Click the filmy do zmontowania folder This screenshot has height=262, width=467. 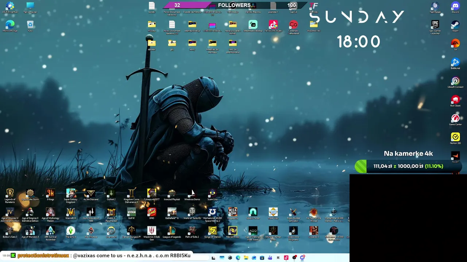(x=233, y=45)
